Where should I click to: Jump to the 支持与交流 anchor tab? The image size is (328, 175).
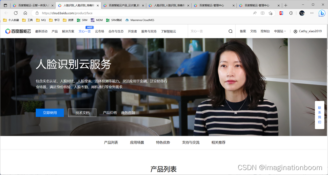coord(191,143)
